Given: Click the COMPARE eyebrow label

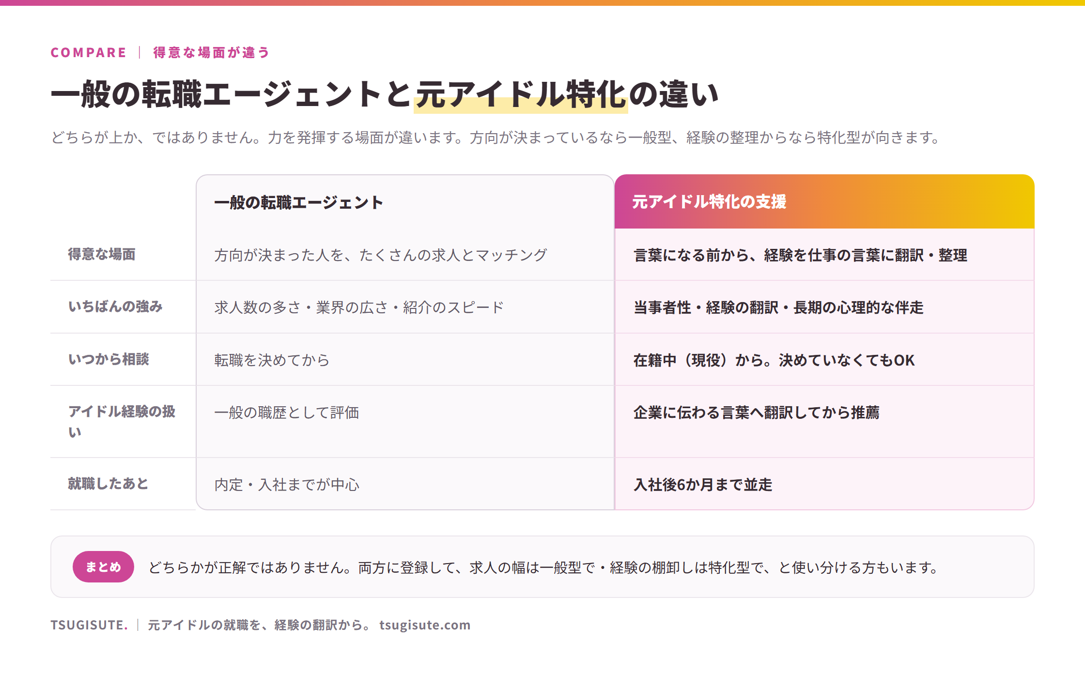Looking at the screenshot, I should click(88, 52).
